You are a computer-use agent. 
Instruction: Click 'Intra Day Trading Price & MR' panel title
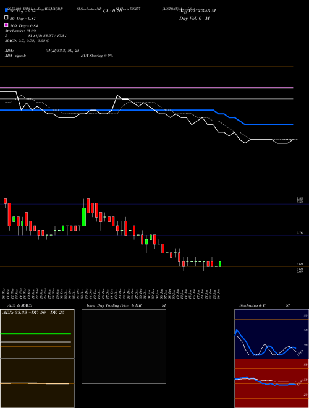pyautogui.click(x=114, y=305)
